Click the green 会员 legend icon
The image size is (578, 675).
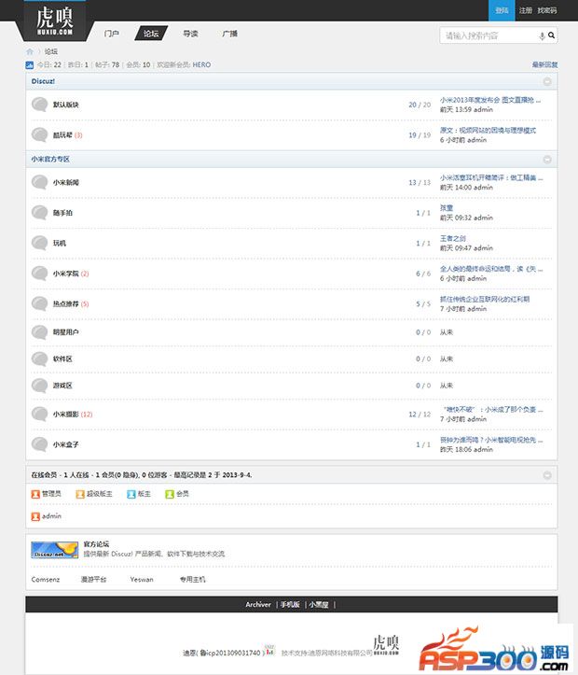point(170,494)
